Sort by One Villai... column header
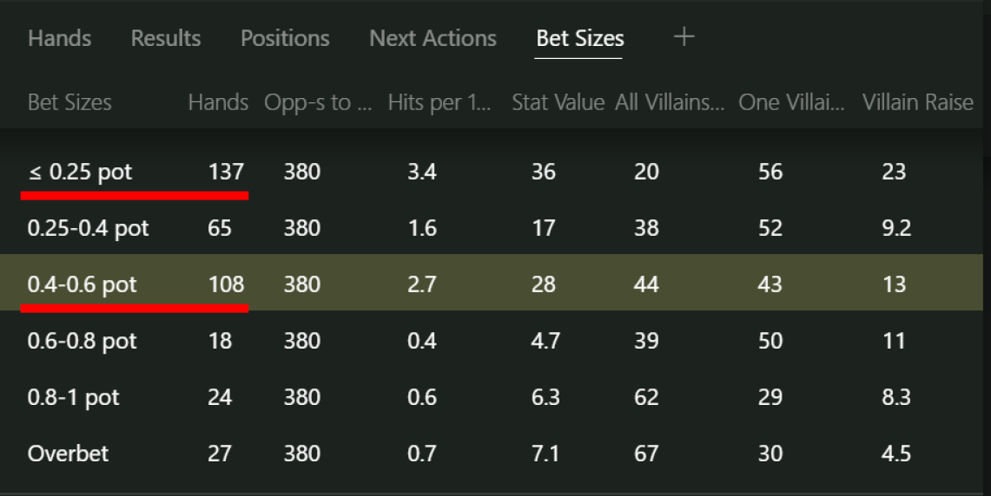This screenshot has width=991, height=496. pyautogui.click(x=791, y=102)
